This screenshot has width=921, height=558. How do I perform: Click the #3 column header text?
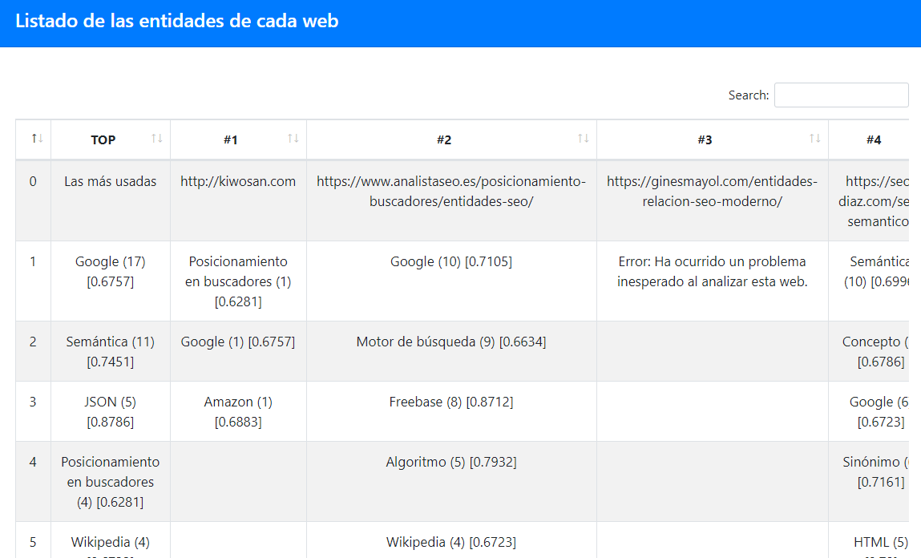(705, 139)
